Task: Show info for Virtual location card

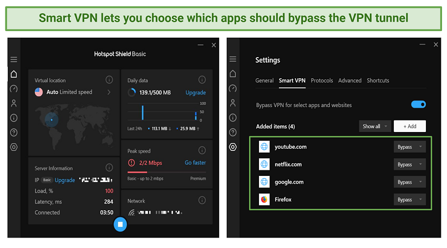Action: pyautogui.click(x=109, y=79)
